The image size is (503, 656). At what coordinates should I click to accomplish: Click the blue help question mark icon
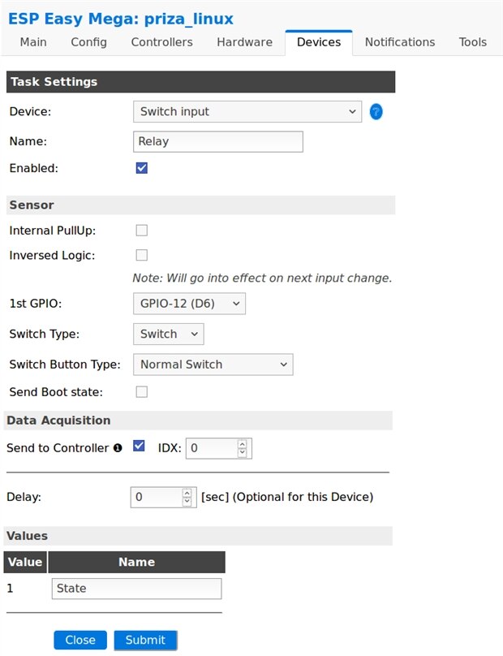(x=376, y=112)
